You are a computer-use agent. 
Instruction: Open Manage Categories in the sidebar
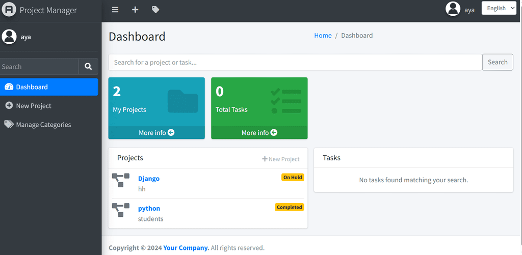(x=43, y=125)
